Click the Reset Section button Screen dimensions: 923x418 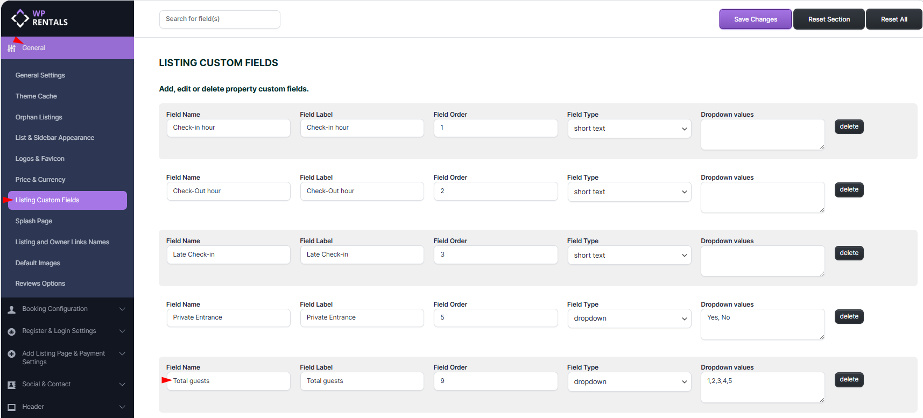click(829, 19)
